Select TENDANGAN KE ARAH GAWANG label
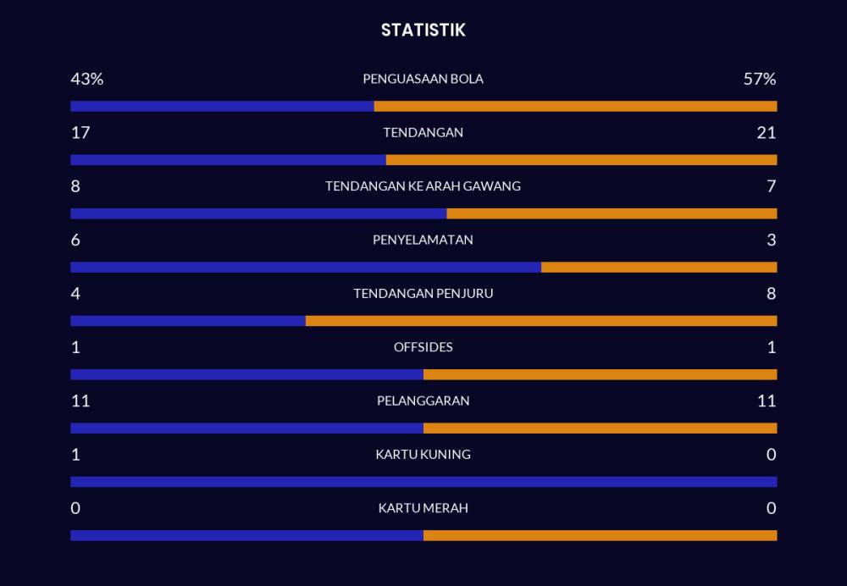 coord(423,185)
